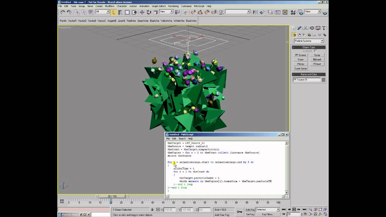Click the PCloud button

[x=317, y=64]
